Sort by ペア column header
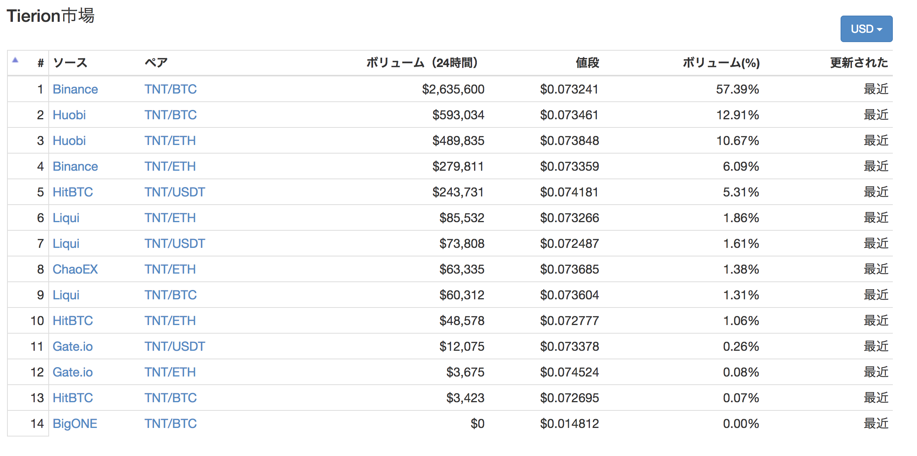917x456 pixels. click(x=156, y=62)
